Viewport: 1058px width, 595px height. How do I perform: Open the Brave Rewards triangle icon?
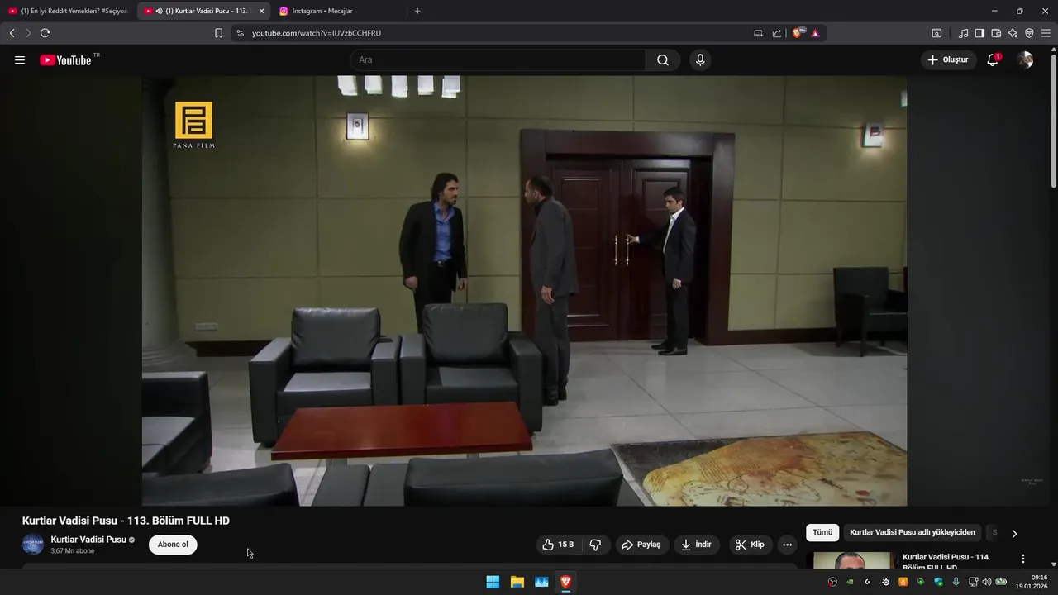coord(815,33)
